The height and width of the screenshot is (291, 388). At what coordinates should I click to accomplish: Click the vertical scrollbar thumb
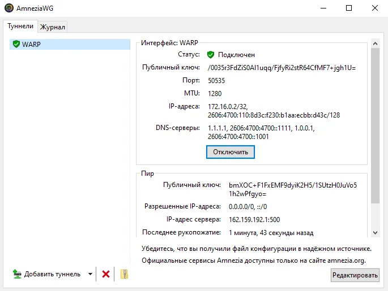(x=375, y=126)
